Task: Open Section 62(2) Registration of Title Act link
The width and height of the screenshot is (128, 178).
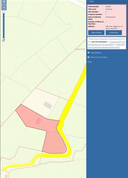Action: [x=106, y=43]
